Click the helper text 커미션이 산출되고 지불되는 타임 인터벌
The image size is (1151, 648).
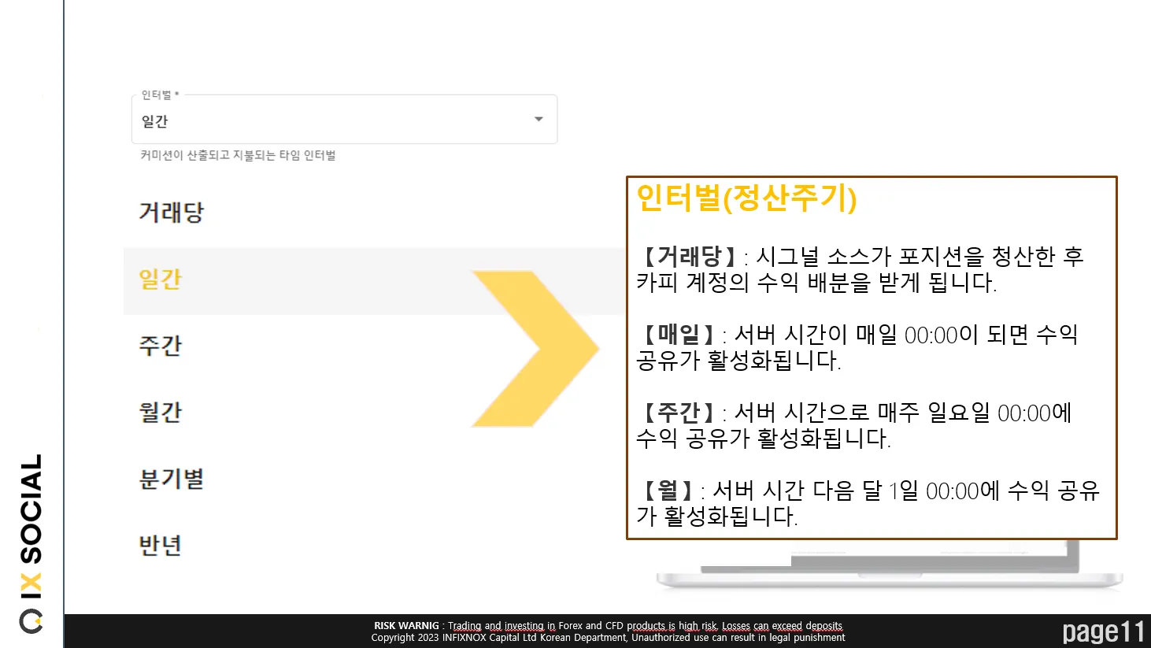pos(238,156)
